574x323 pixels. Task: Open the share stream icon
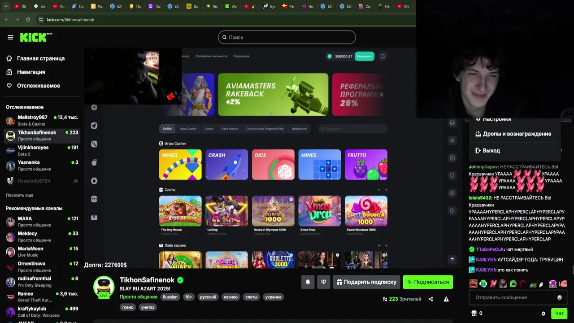pyautogui.click(x=430, y=299)
